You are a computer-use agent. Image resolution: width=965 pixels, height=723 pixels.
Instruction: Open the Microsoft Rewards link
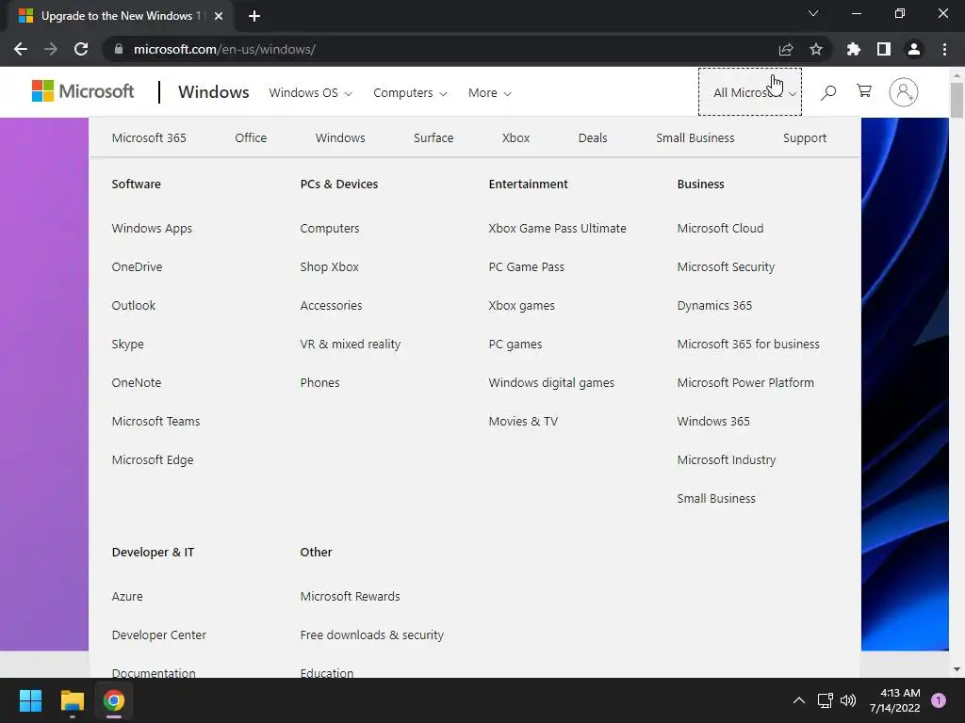(350, 596)
